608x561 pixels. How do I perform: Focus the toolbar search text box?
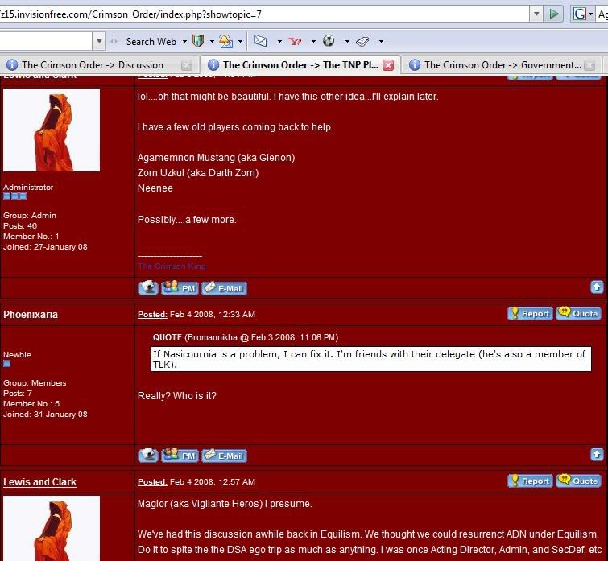coord(46,41)
